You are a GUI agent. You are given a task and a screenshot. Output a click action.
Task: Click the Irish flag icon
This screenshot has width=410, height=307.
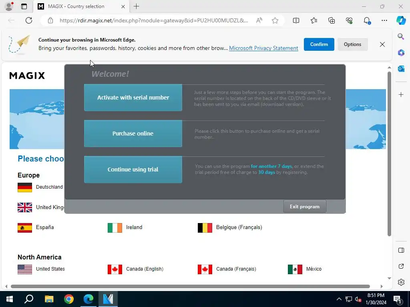[x=115, y=227]
